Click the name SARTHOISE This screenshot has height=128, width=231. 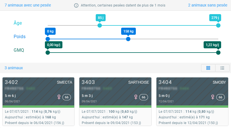(139, 82)
